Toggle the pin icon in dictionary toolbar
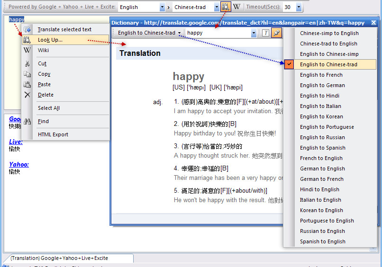Image resolution: width=382 pixels, height=267 pixels. (276, 33)
